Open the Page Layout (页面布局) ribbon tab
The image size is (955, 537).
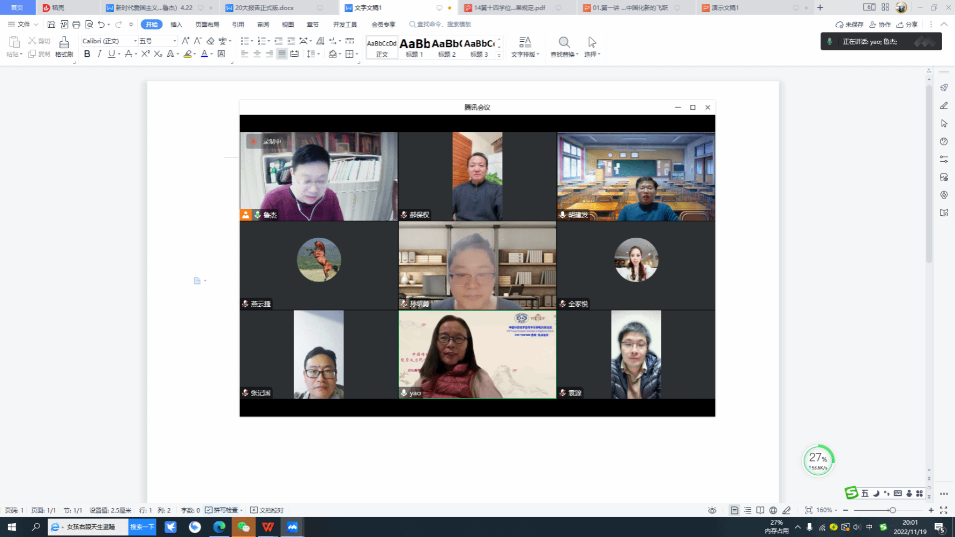point(207,25)
